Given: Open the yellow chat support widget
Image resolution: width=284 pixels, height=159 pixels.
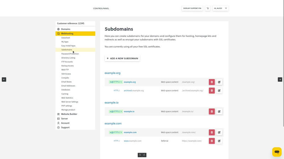Looking at the screenshot, I should pyautogui.click(x=277, y=152).
